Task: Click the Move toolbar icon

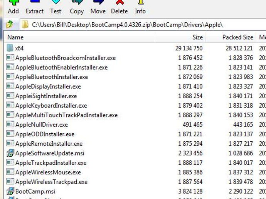Action: point(98,2)
